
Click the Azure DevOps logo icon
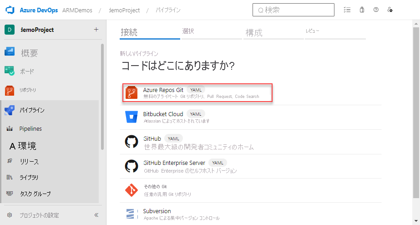(x=10, y=10)
